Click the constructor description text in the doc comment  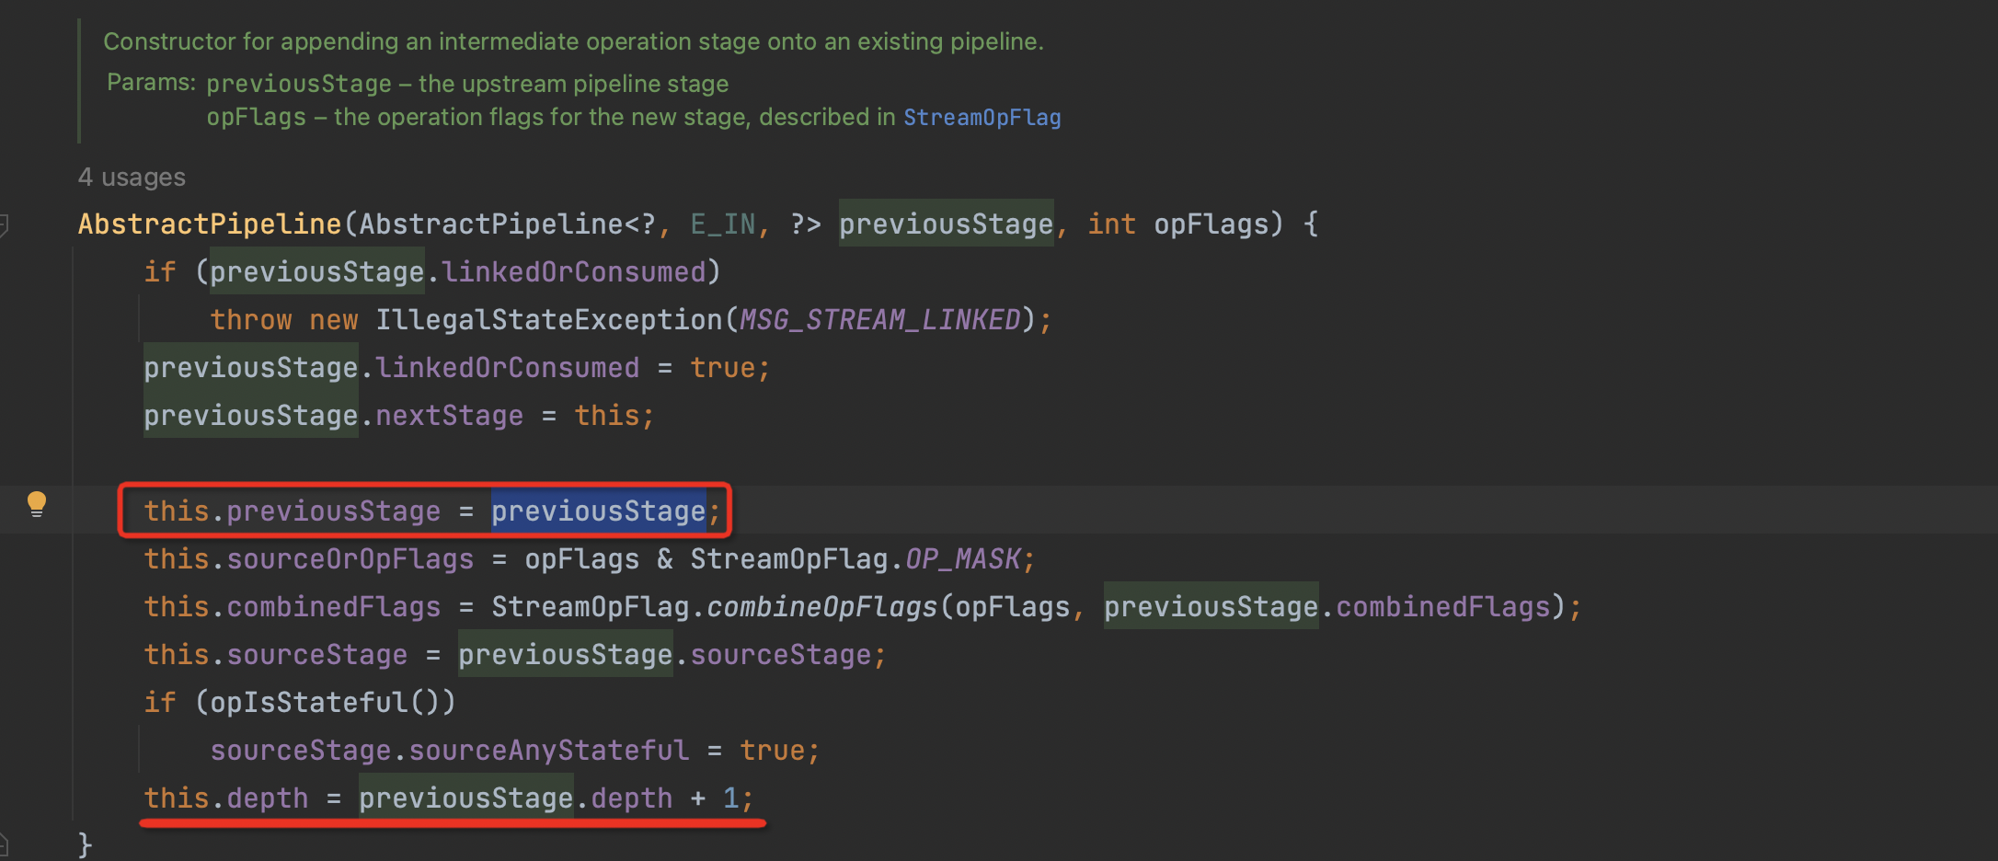point(573,41)
